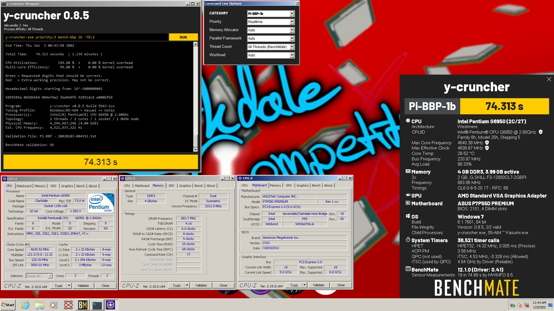Image resolution: width=554 pixels, height=311 pixels.
Task: Click the shield beside Max Effective Clock
Action: [x=487, y=148]
